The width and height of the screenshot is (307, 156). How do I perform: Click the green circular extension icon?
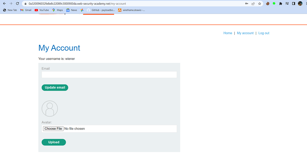[x=274, y=4]
